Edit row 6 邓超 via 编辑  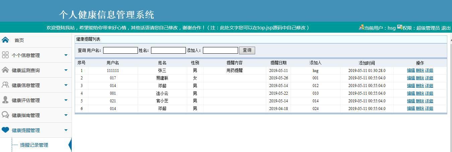coord(411,108)
